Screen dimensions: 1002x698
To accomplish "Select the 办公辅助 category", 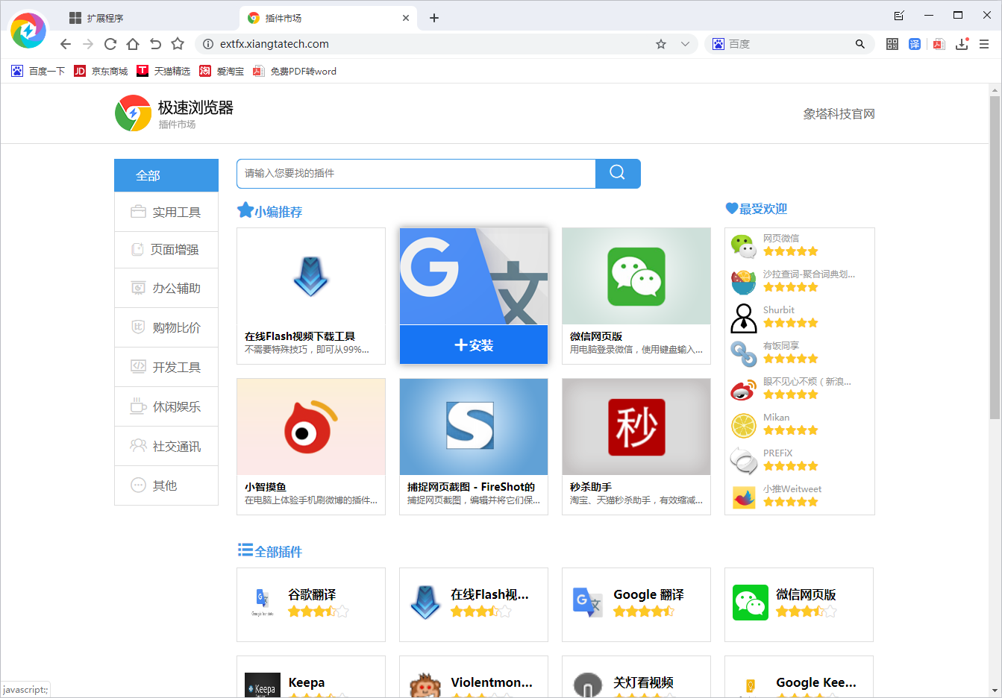I will [166, 288].
